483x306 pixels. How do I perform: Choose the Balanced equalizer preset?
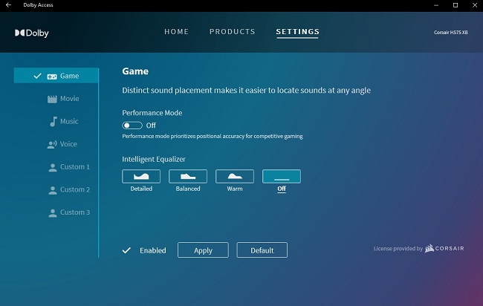click(188, 177)
